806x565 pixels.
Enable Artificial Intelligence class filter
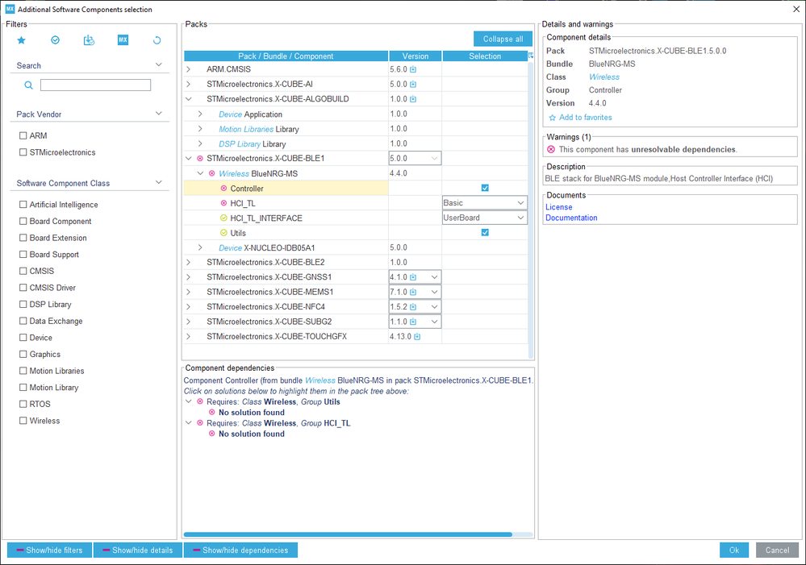[23, 205]
